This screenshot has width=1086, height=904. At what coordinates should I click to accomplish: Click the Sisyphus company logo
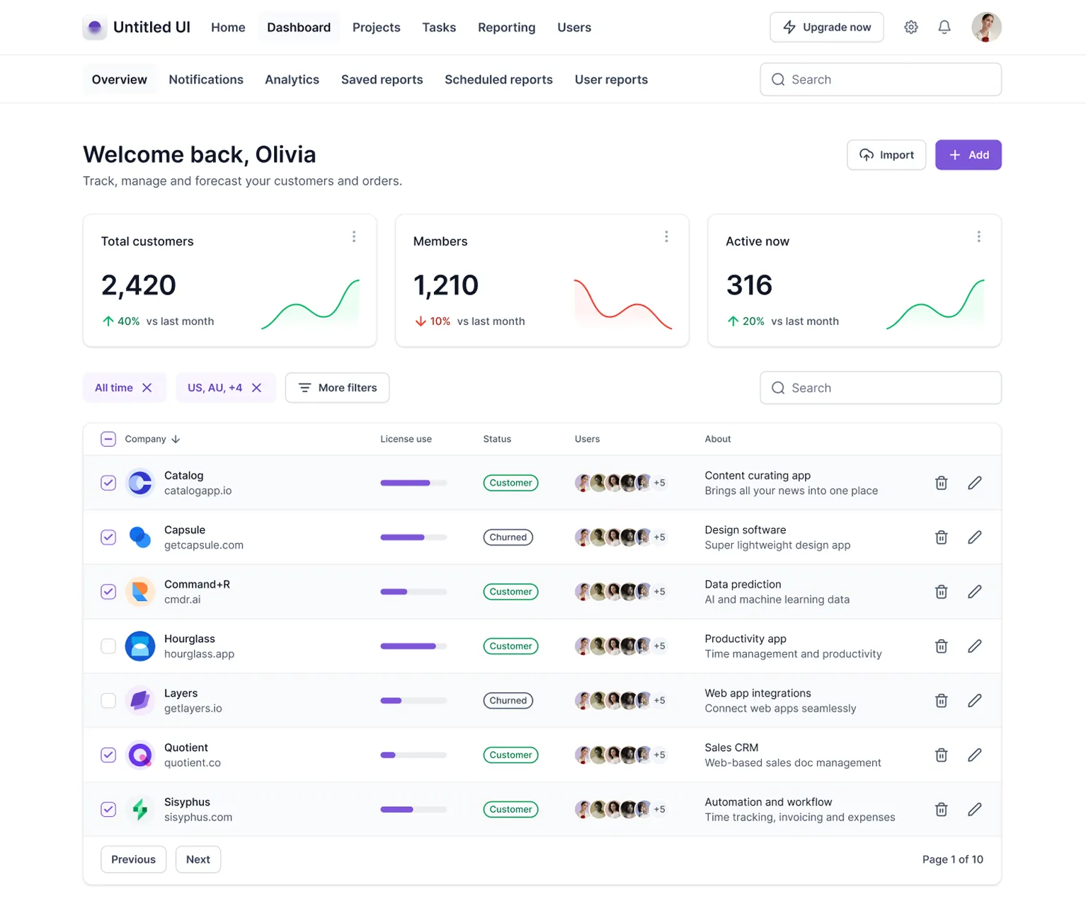click(140, 809)
